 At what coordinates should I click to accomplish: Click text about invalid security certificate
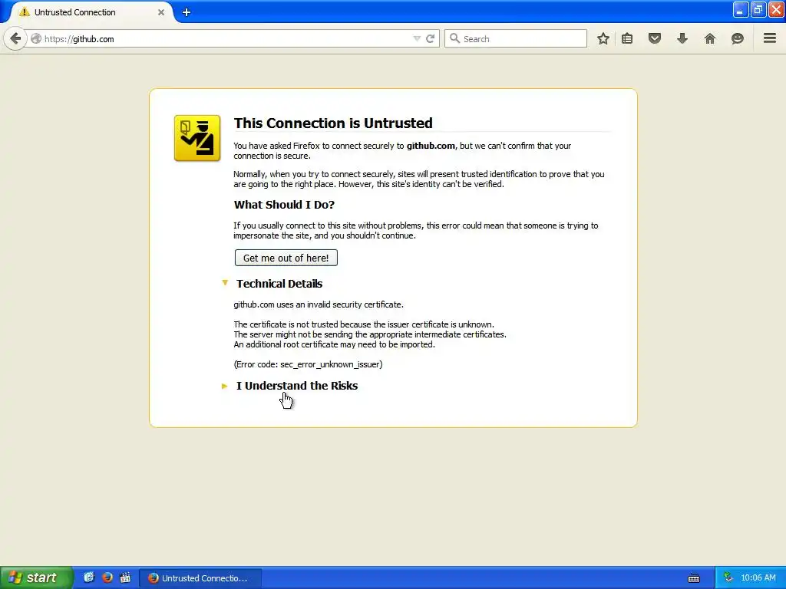(319, 304)
